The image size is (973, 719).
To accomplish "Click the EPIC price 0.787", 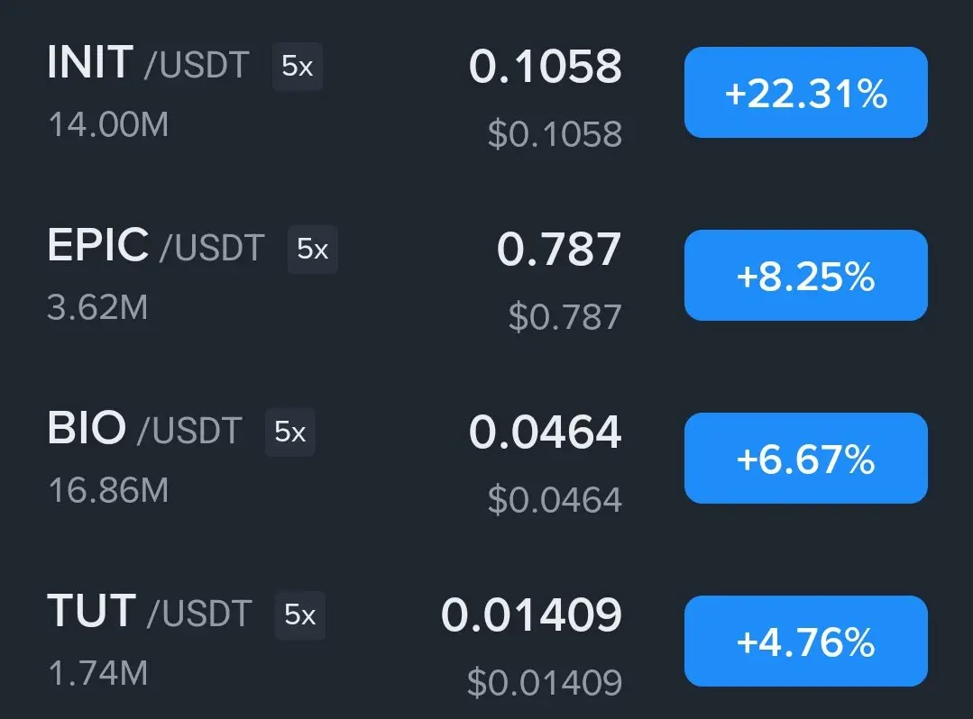I will point(559,250).
